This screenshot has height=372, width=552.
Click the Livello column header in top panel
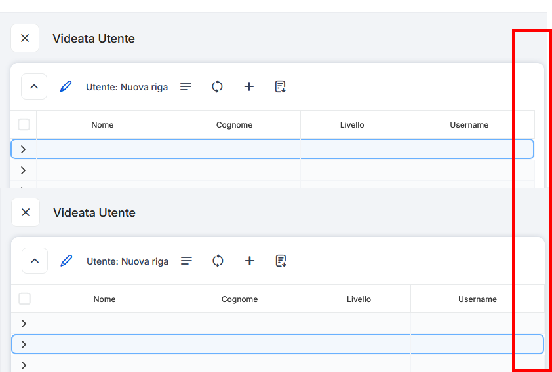(352, 125)
